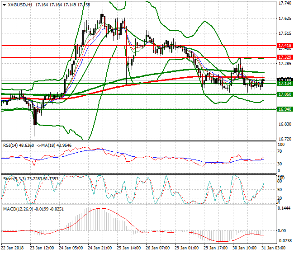Click the -0.0738 MACD scale value
The image size is (294, 253).
pyautogui.click(x=284, y=241)
